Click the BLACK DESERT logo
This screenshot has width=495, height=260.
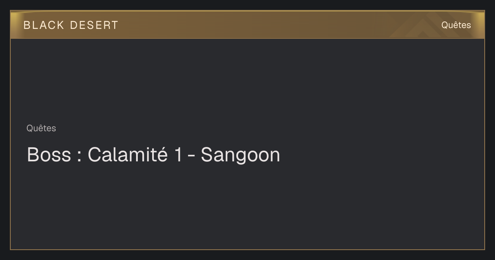click(71, 25)
